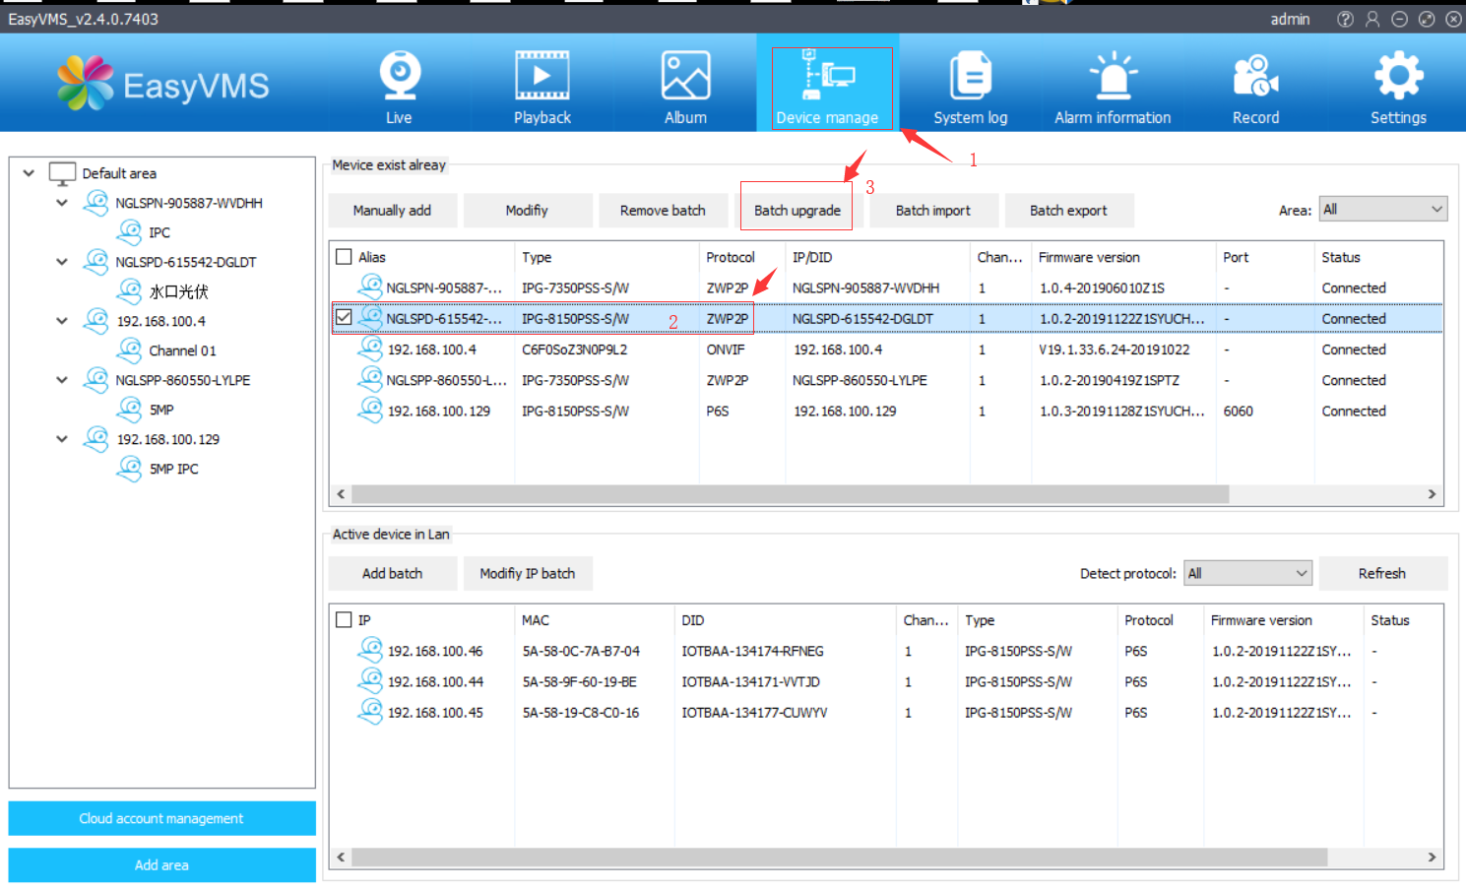
Task: Select LAN device 192.168.100.44
Action: [x=886, y=681]
